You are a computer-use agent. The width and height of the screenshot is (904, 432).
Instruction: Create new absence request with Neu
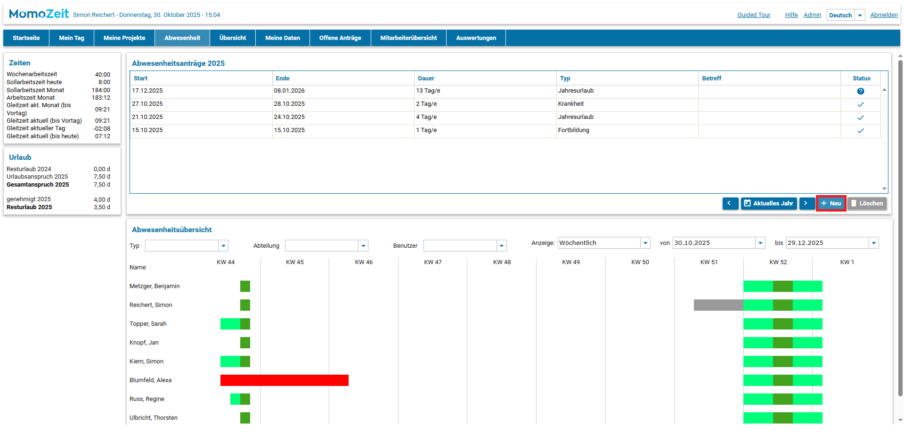click(831, 204)
